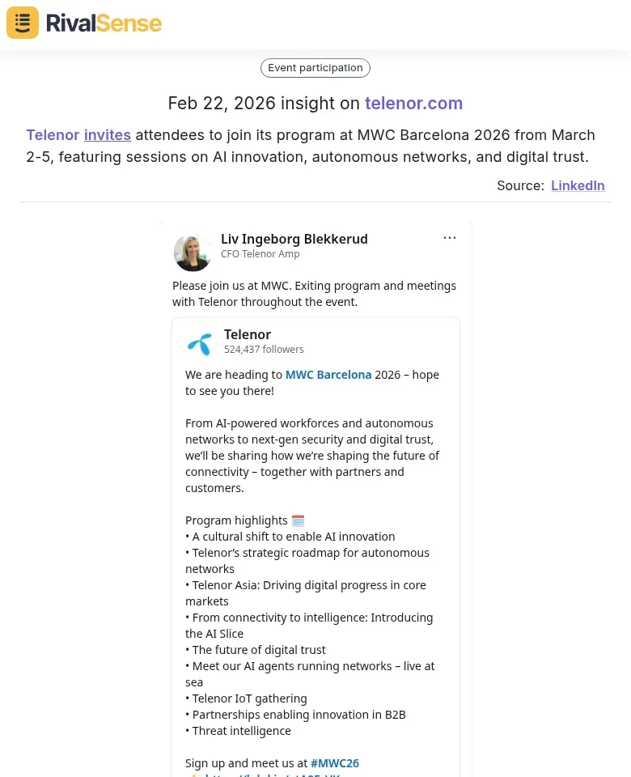
Task: Click the Telenor propeller logo icon
Action: click(x=200, y=342)
